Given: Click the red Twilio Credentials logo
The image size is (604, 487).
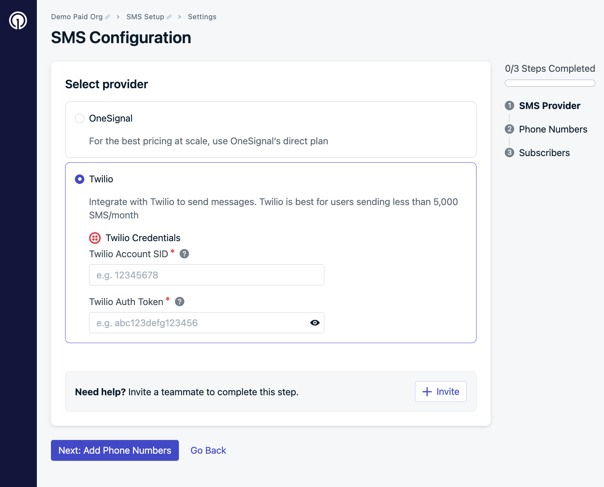Looking at the screenshot, I should [95, 238].
